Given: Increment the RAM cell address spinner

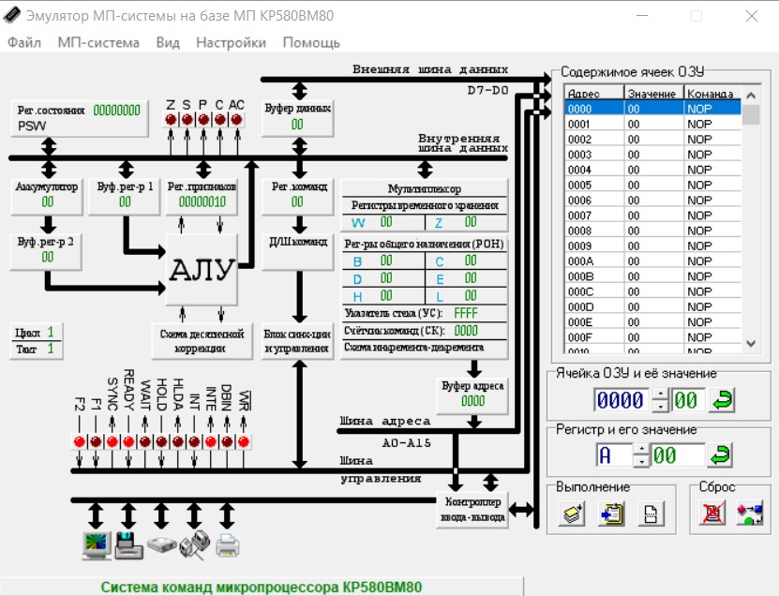Looking at the screenshot, I should point(660,395).
